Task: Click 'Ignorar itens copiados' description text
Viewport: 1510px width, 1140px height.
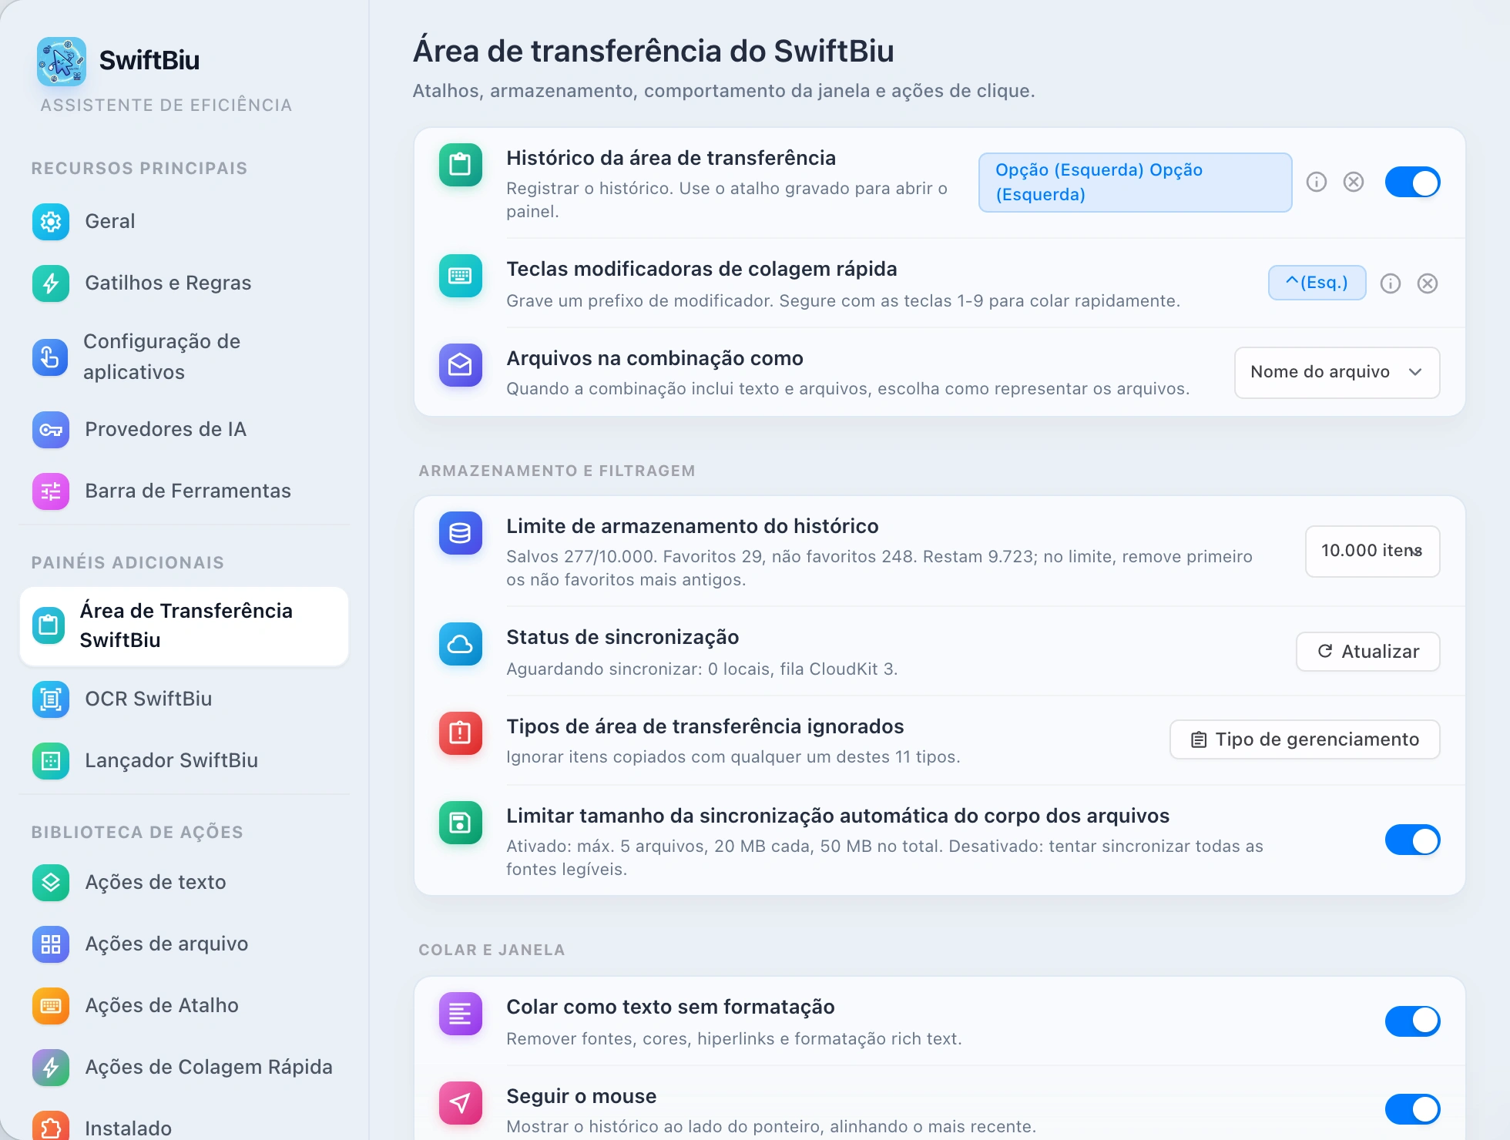Action: [733, 757]
